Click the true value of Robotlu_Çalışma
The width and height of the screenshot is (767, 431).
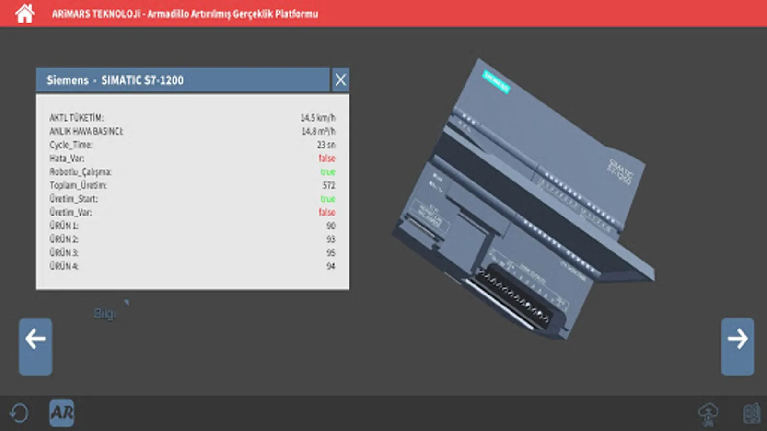tap(328, 171)
